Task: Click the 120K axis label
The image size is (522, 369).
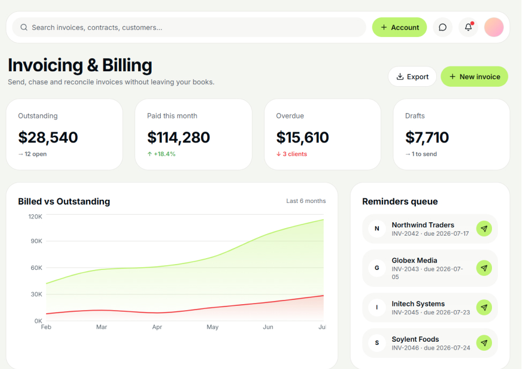Action: click(x=35, y=216)
